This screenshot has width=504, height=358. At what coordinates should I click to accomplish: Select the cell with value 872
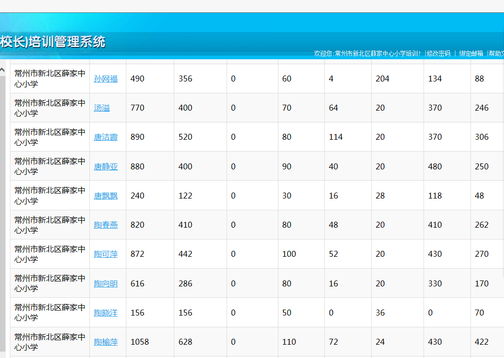point(137,254)
